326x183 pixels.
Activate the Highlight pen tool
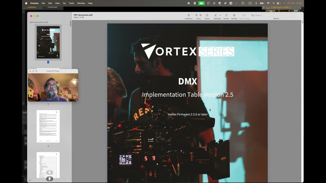pyautogui.click(x=215, y=15)
